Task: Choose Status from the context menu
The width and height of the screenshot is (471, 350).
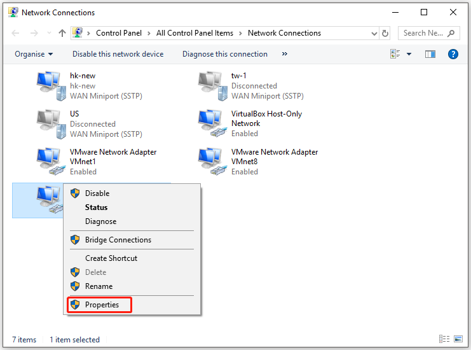Action: point(132,207)
